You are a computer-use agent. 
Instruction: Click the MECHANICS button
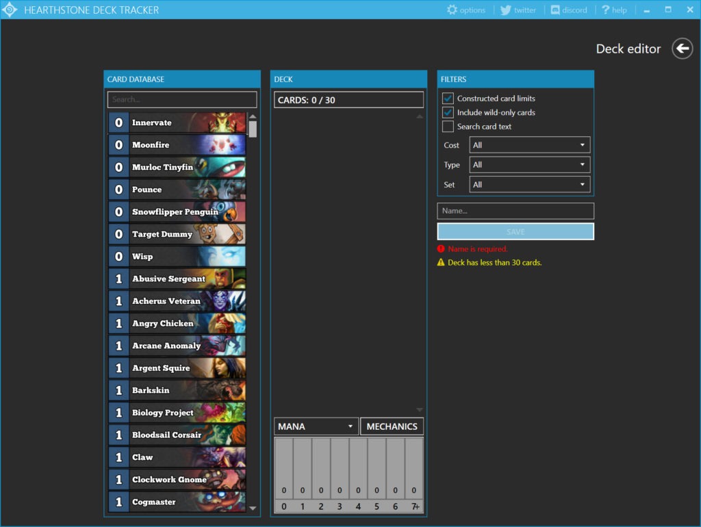[392, 426]
